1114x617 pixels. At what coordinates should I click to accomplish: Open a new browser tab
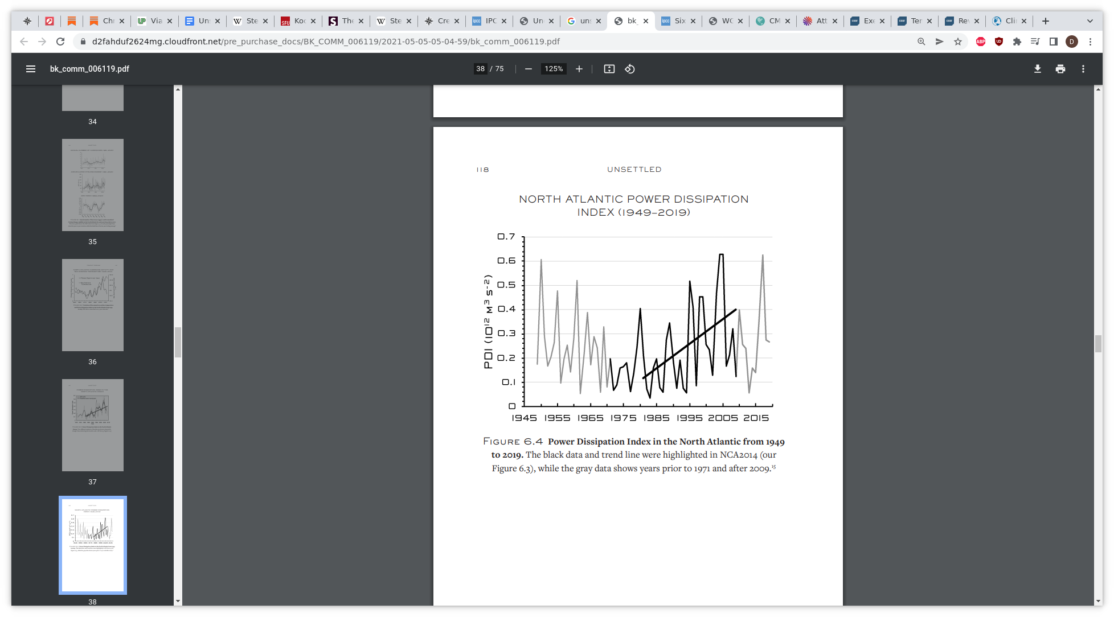point(1046,21)
